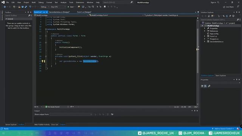Click the sign-in account icon
The image size is (242, 136).
pyautogui.click(x=218, y=2)
